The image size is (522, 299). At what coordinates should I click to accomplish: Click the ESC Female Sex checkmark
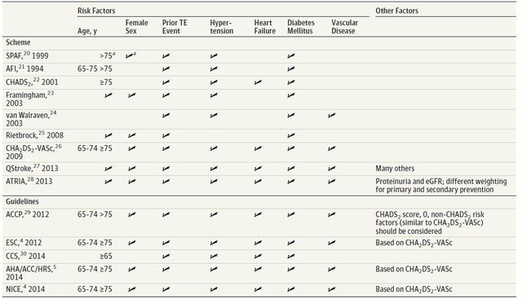tap(132, 243)
